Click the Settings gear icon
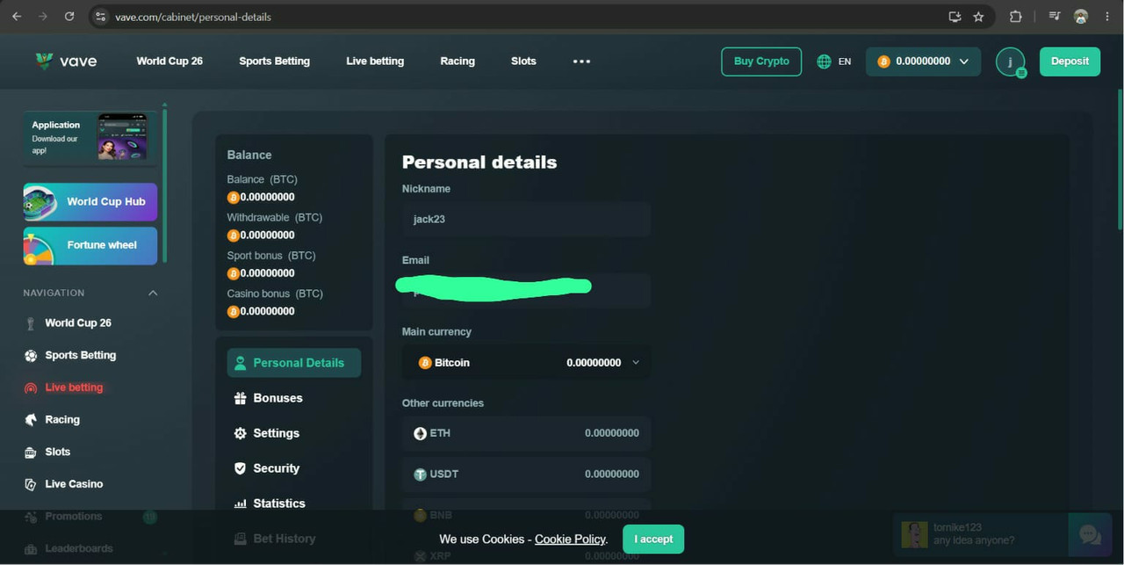This screenshot has height=565, width=1124. click(240, 433)
